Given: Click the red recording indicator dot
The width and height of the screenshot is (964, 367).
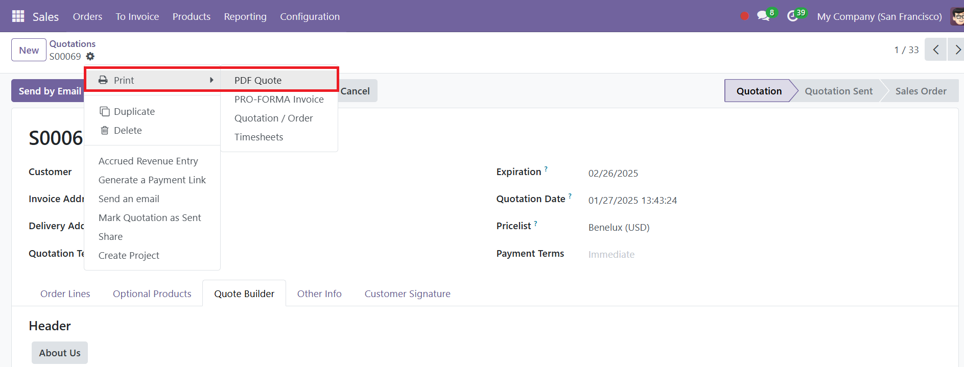Looking at the screenshot, I should [x=744, y=16].
